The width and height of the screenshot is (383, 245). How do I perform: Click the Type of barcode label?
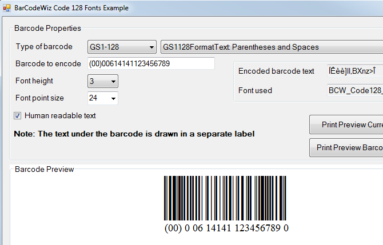44,47
